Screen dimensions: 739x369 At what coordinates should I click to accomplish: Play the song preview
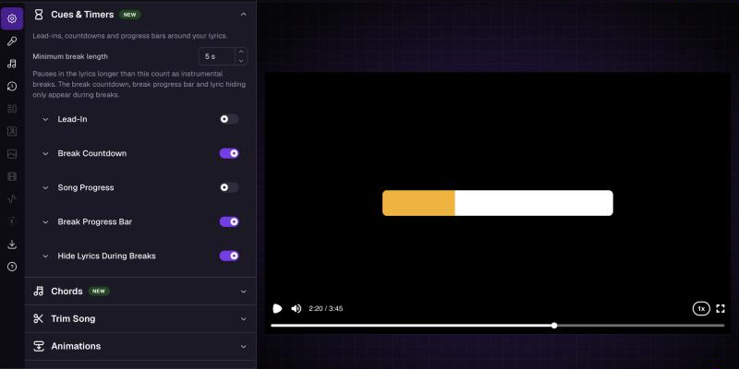[x=277, y=309]
